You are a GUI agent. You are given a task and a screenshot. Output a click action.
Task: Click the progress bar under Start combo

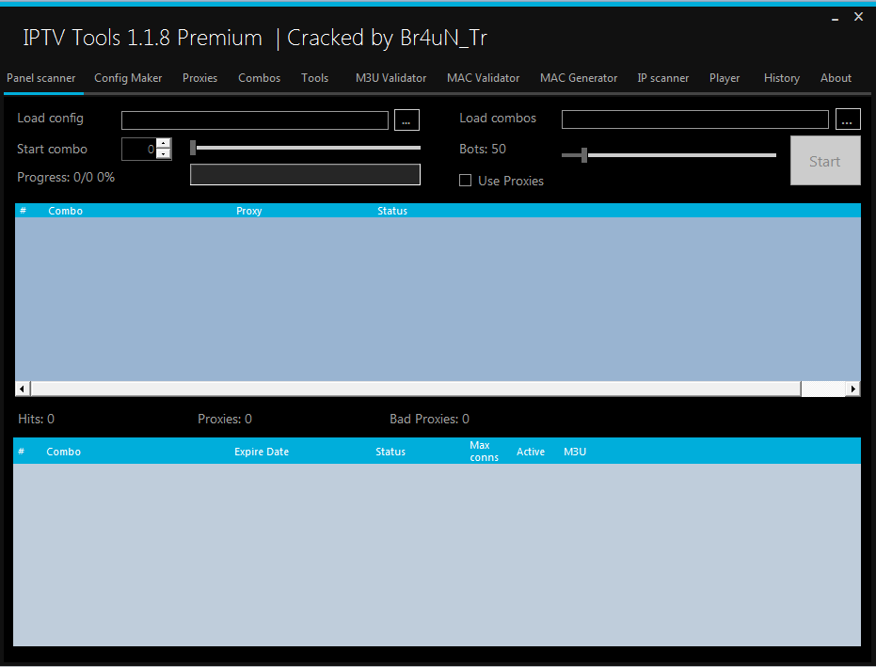coord(305,174)
